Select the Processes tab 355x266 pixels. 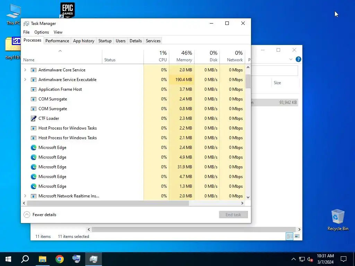[32, 40]
